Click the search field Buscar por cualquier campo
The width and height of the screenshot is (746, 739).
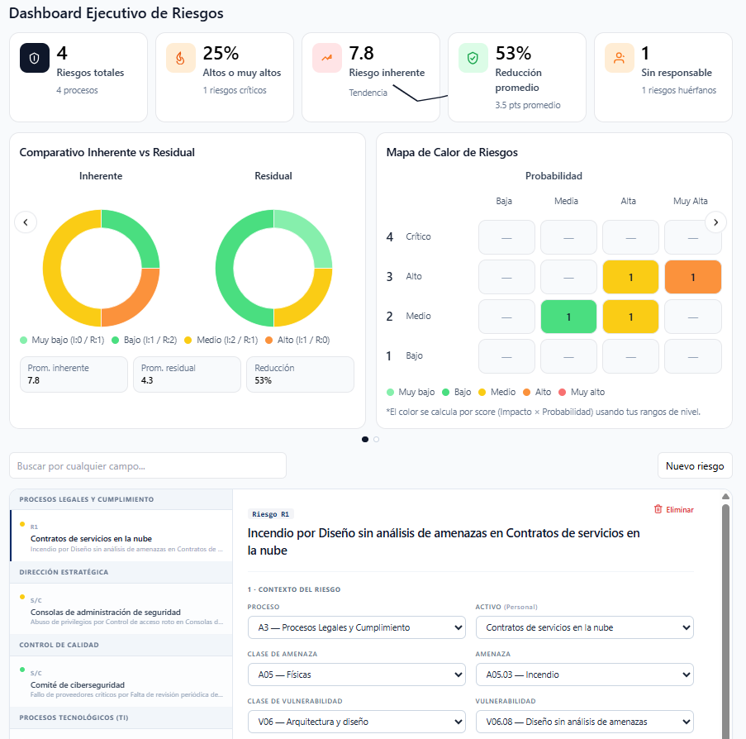point(148,465)
